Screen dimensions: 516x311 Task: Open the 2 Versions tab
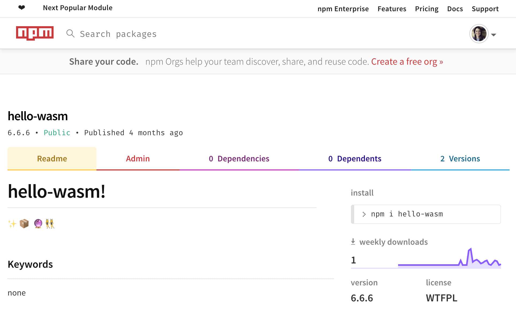[x=460, y=158]
